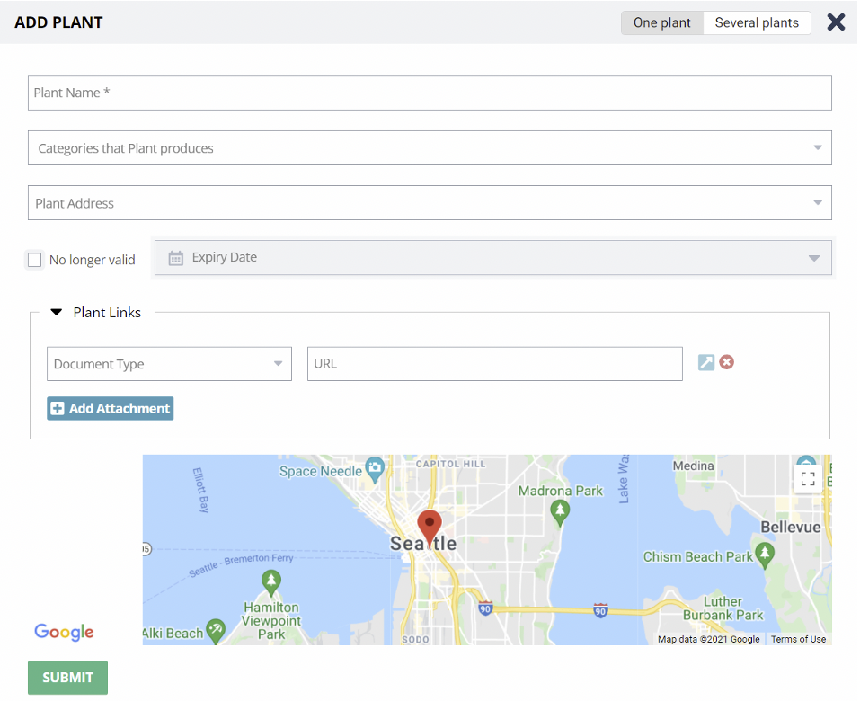Open the URL link arrow icon
Image resolution: width=860 pixels, height=701 pixels.
(x=706, y=362)
